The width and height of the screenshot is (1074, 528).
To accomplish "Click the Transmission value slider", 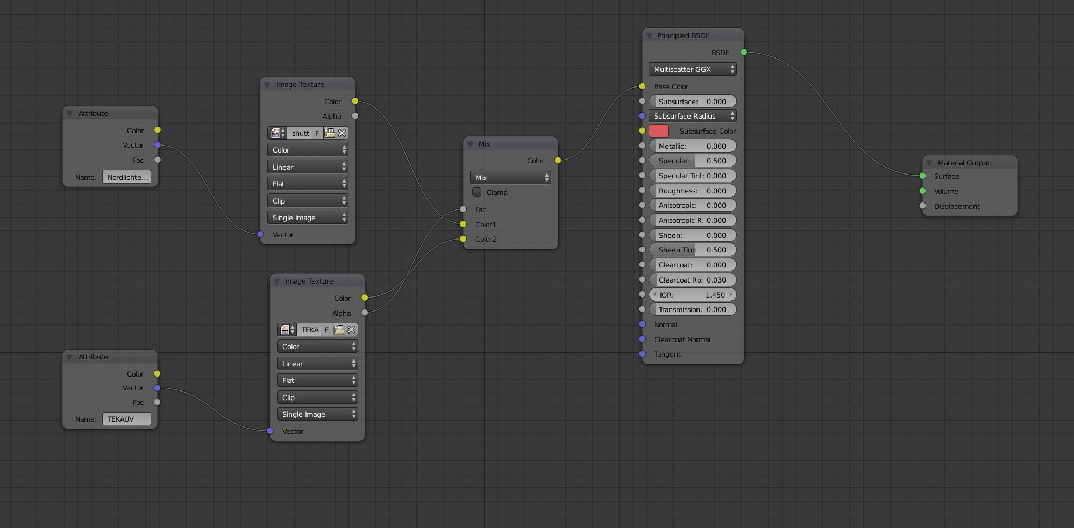I will 693,309.
